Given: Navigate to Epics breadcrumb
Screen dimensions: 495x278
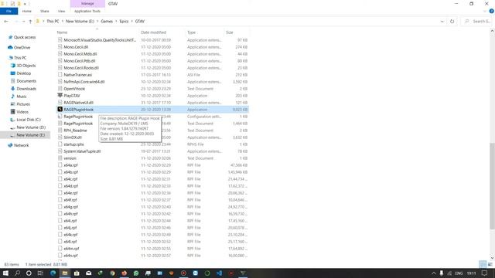Looking at the screenshot, I should click(124, 21).
